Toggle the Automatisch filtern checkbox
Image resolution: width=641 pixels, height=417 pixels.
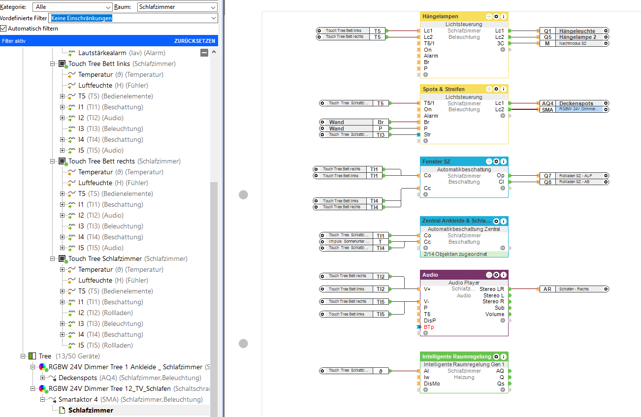[x=3, y=29]
